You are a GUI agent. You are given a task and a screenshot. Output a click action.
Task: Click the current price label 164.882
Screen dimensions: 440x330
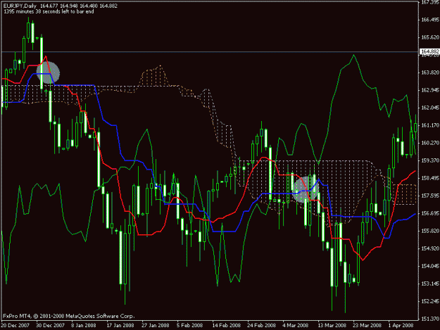tap(429, 51)
